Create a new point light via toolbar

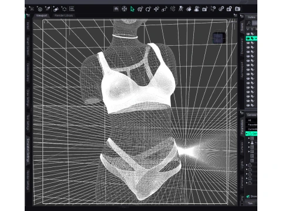tap(32, 9)
